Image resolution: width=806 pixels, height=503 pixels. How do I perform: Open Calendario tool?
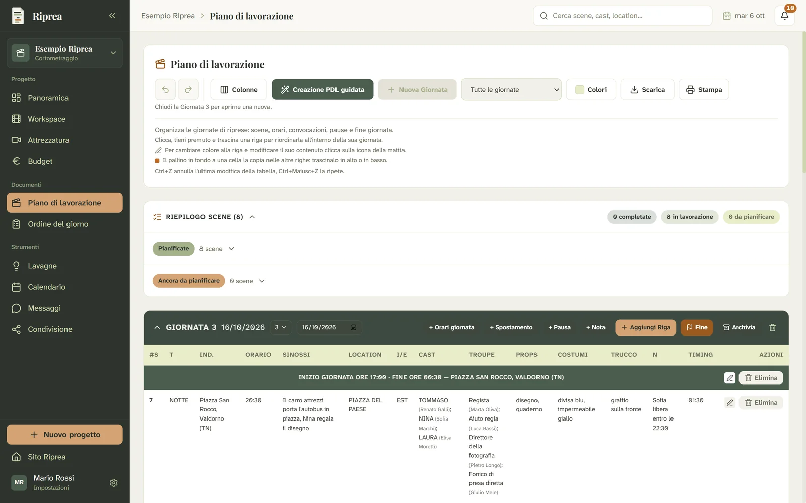pyautogui.click(x=64, y=287)
